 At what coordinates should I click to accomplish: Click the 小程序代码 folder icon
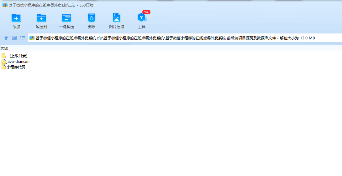(3, 67)
